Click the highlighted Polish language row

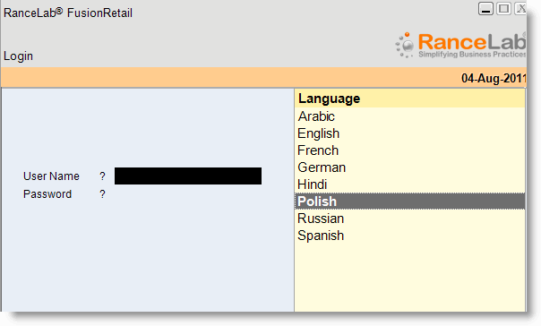click(x=410, y=202)
